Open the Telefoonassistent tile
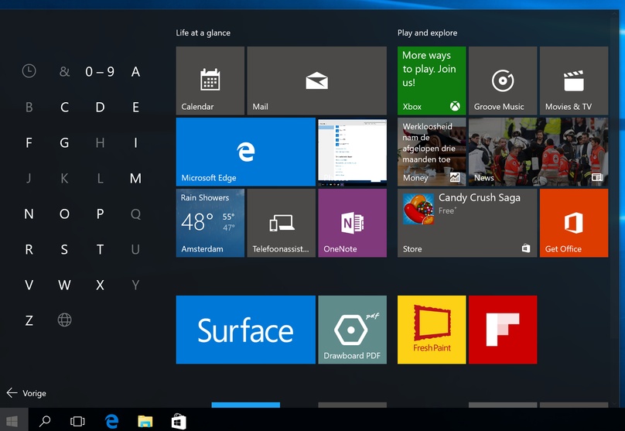The height and width of the screenshot is (431, 625). click(x=281, y=223)
